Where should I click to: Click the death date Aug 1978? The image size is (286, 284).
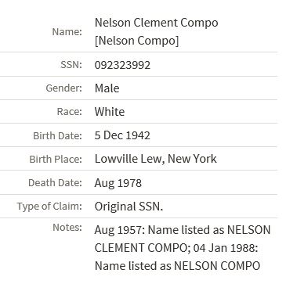coord(118,183)
